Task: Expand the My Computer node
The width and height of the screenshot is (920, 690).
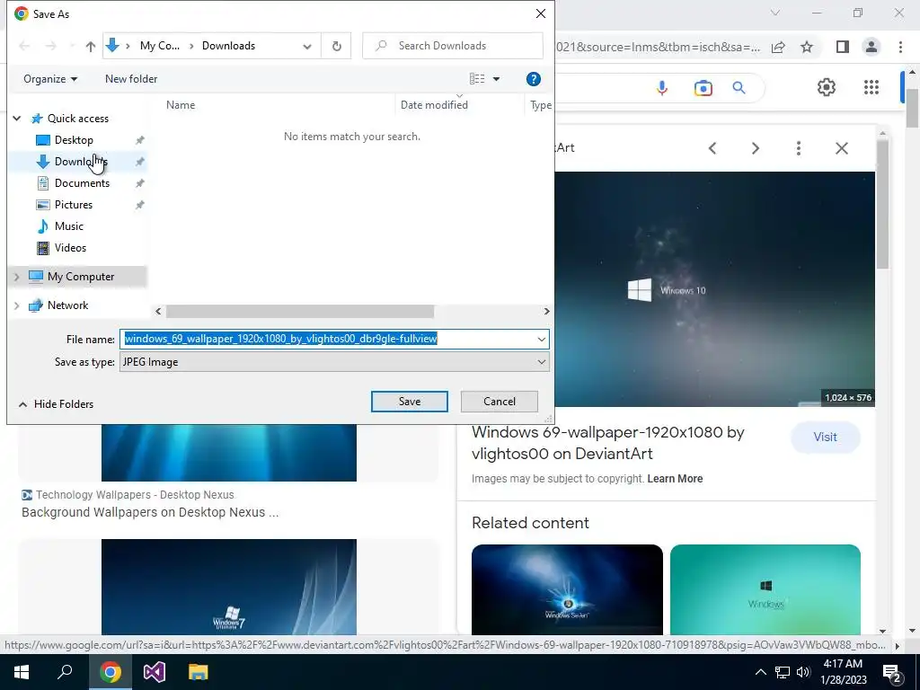Action: point(17,277)
